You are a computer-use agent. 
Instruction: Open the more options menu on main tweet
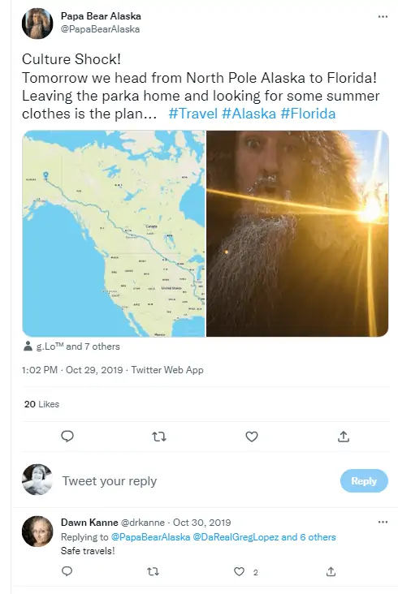(x=383, y=17)
